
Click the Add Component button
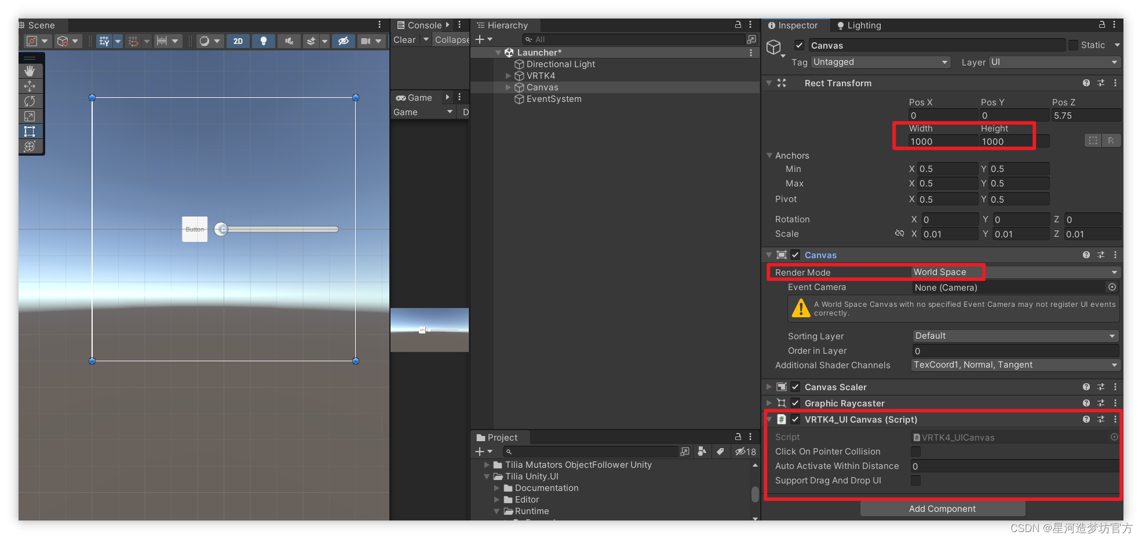(943, 509)
